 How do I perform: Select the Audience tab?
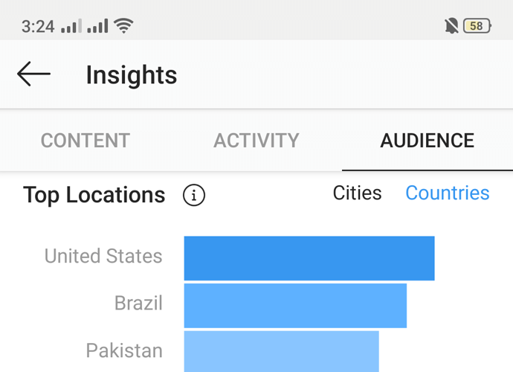[x=427, y=141]
